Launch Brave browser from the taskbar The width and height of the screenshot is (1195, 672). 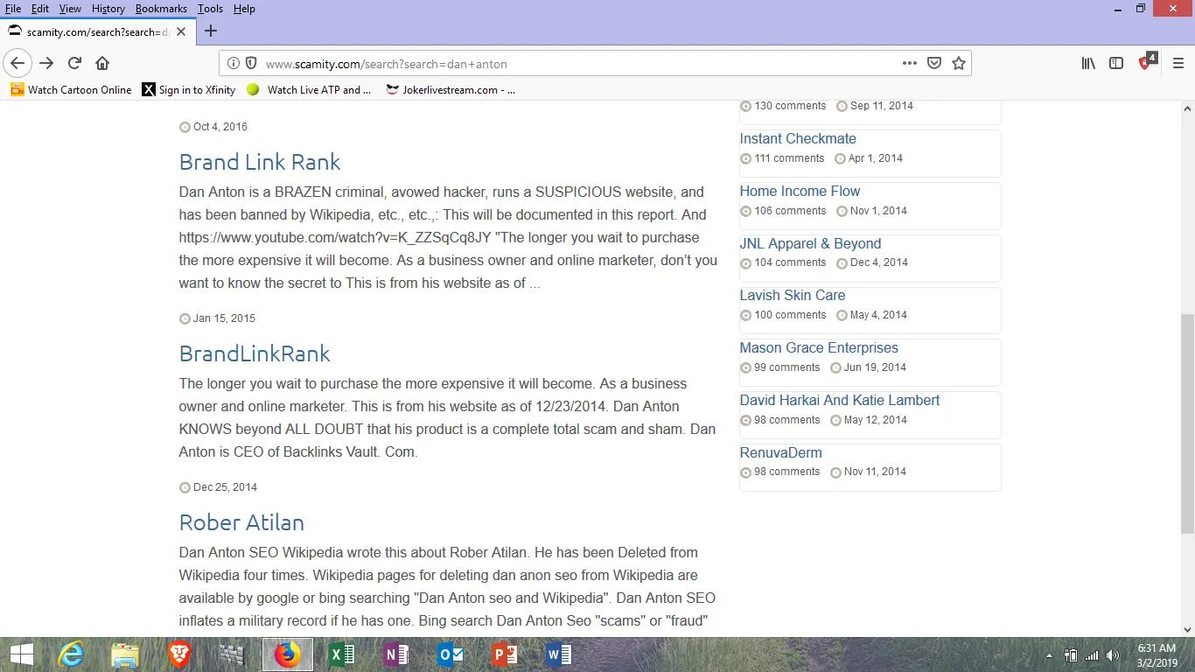click(x=179, y=654)
